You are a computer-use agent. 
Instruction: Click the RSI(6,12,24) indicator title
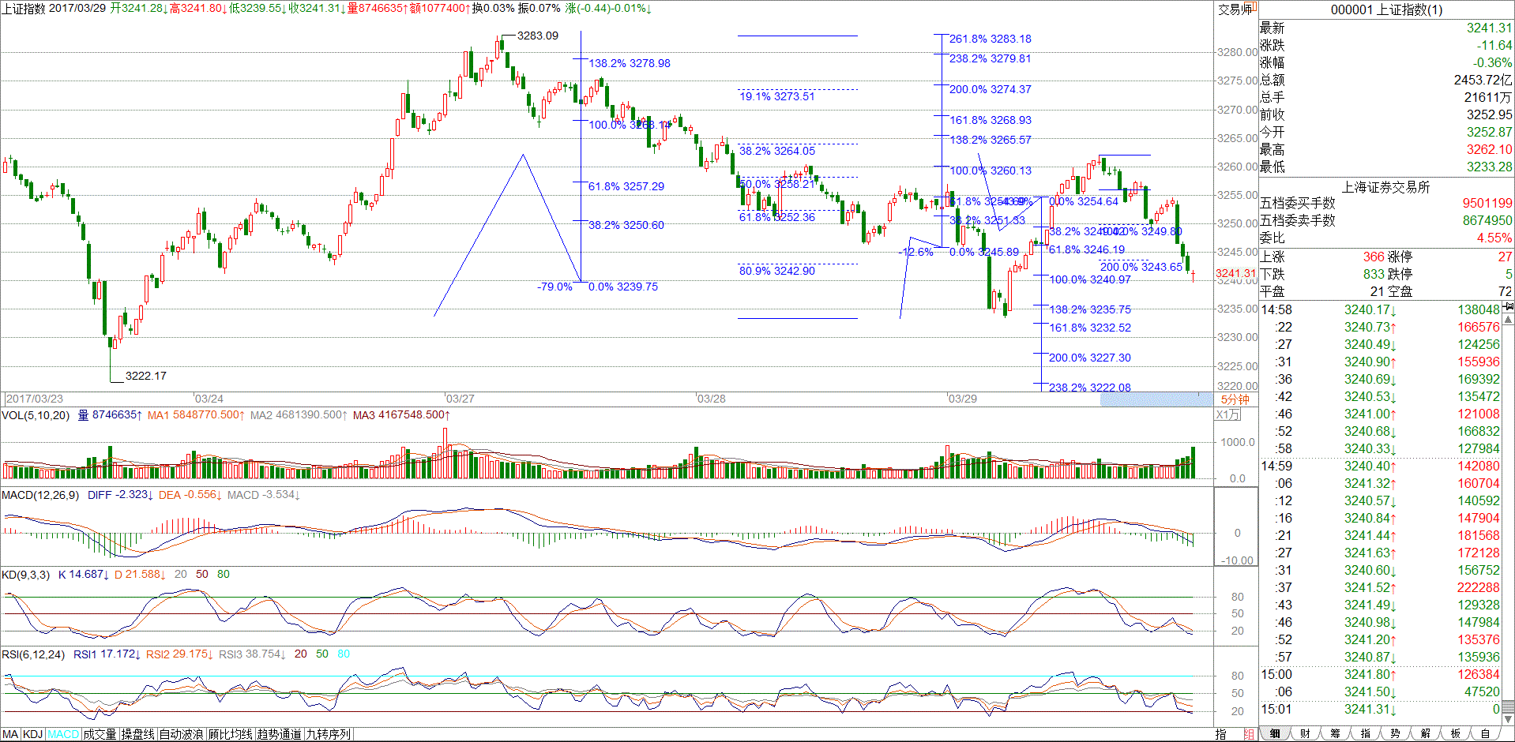[x=33, y=654]
